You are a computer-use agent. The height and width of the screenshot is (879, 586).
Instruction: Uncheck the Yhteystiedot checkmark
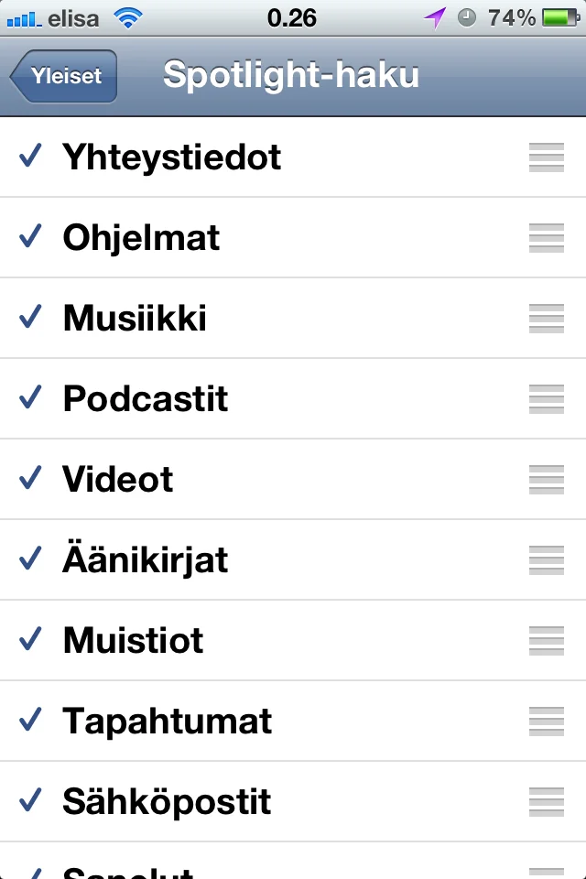point(31,157)
